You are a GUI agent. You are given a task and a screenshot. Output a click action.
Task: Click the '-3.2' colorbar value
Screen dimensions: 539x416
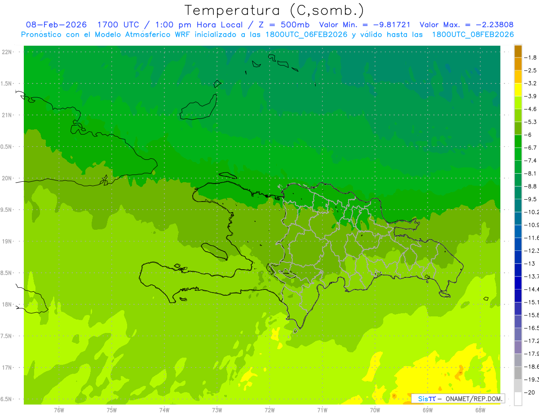[530, 83]
